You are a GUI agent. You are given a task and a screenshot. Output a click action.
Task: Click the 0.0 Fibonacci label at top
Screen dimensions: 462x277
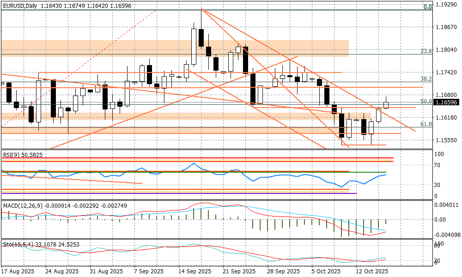[x=428, y=7]
